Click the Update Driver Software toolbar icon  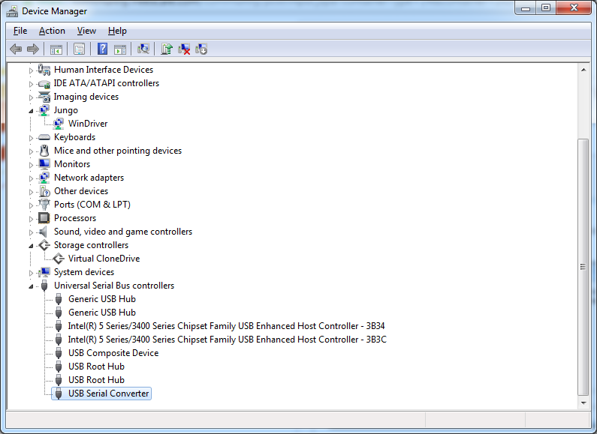tap(167, 49)
